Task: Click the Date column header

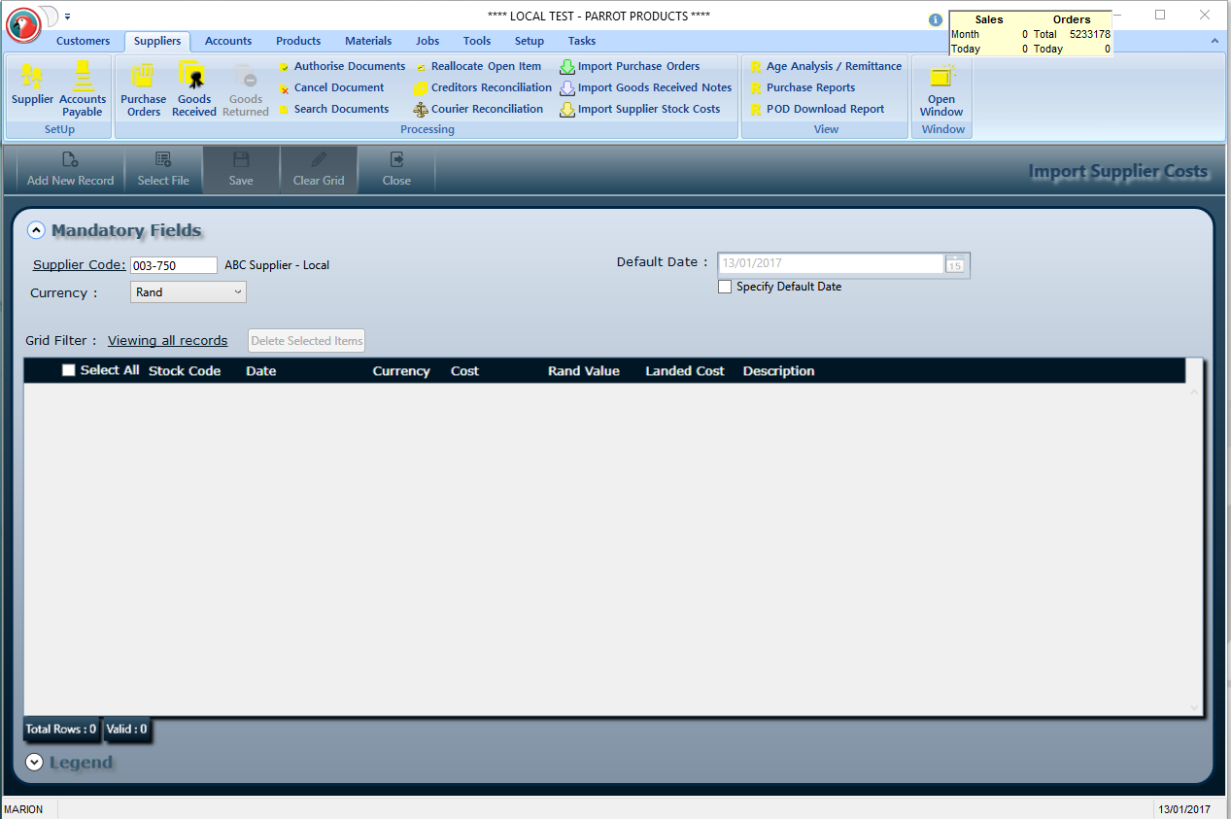Action: 260,371
